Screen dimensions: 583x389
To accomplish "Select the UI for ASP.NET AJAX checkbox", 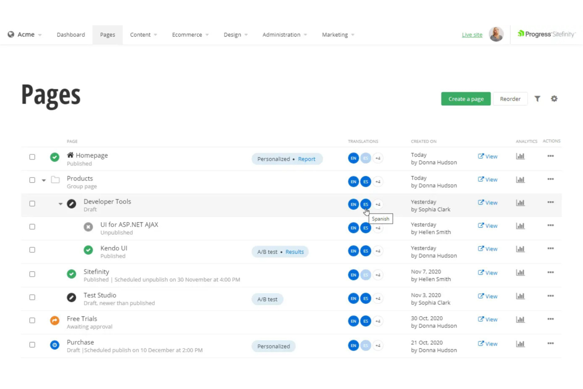I will [x=32, y=227].
